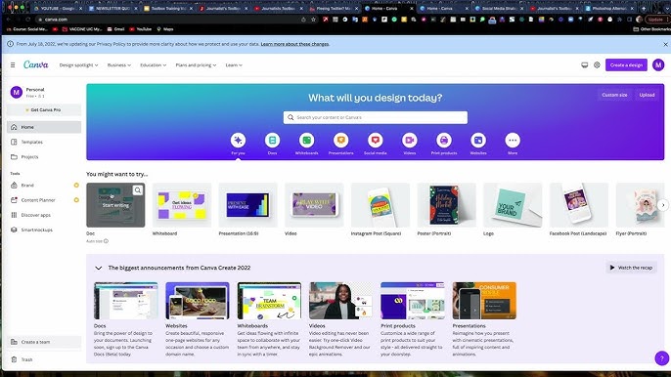Dismiss the privacy policy banner

point(665,44)
